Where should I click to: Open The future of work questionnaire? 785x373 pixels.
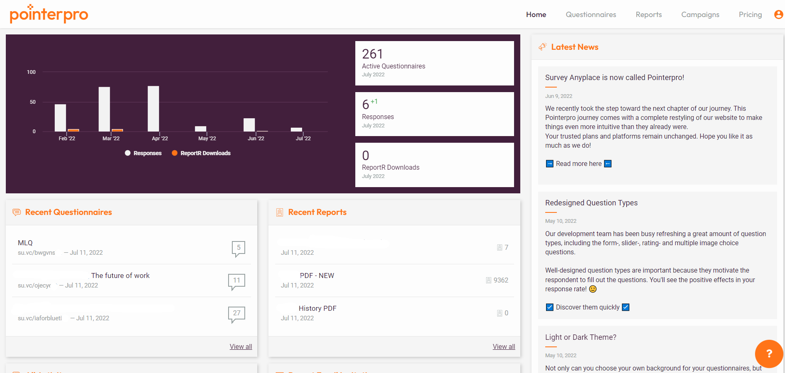point(120,276)
